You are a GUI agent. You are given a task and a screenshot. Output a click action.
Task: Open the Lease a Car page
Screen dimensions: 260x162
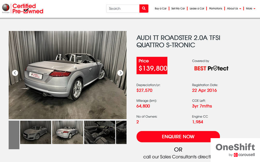(x=197, y=9)
